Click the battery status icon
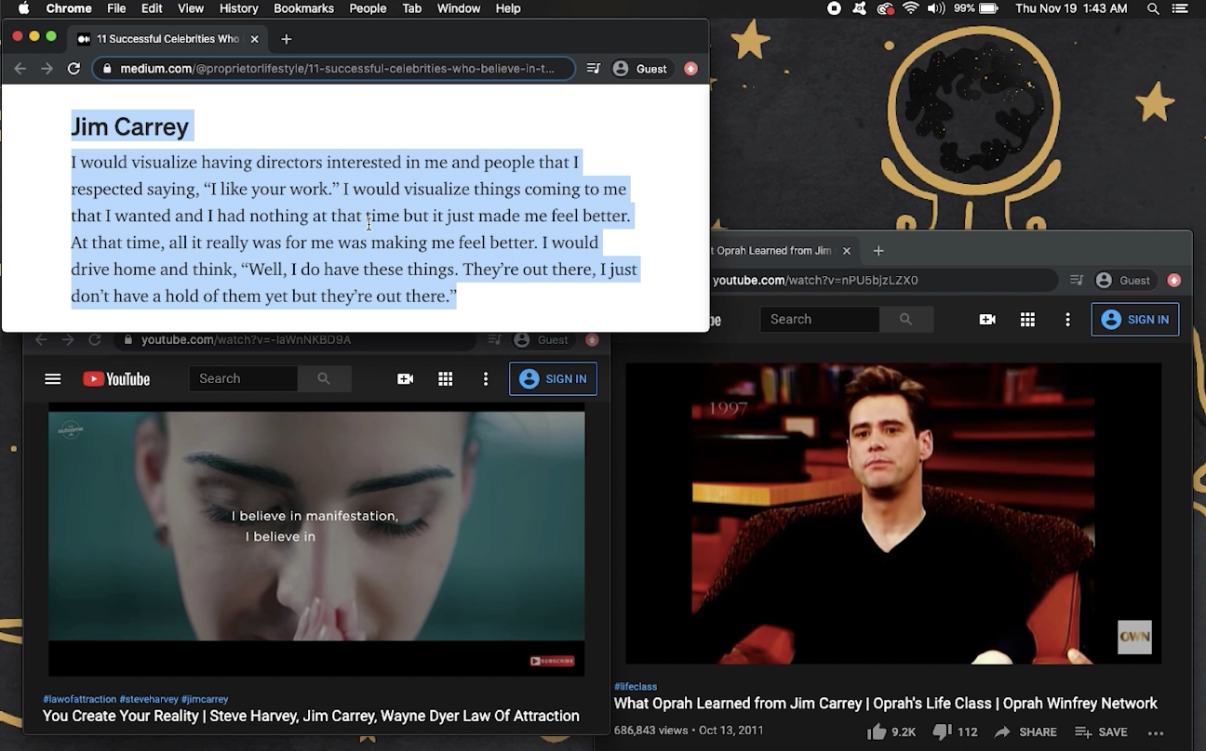1206x751 pixels. [988, 8]
